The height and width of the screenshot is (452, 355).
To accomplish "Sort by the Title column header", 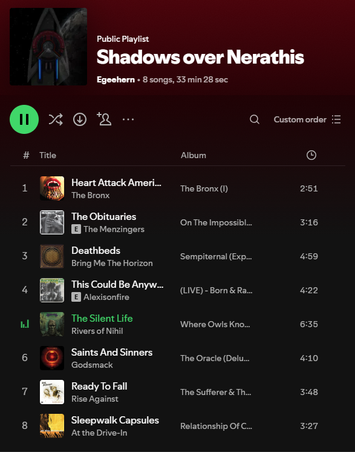I will pyautogui.click(x=48, y=155).
